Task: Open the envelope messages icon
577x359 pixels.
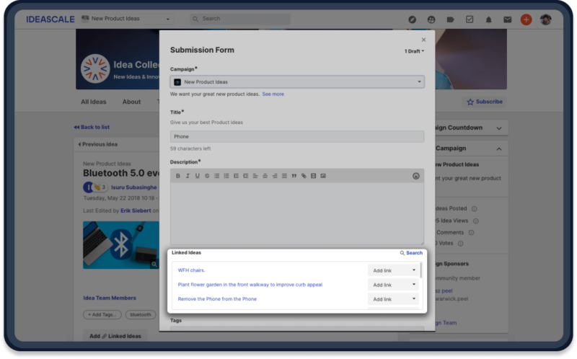Action: [x=507, y=19]
